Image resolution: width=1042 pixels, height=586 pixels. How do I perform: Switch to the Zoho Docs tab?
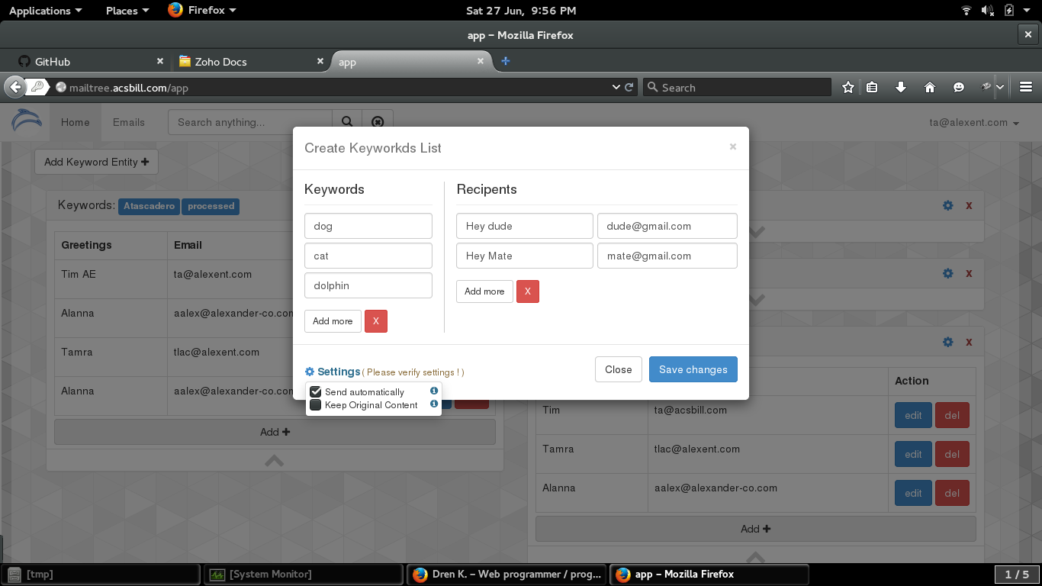coord(221,62)
